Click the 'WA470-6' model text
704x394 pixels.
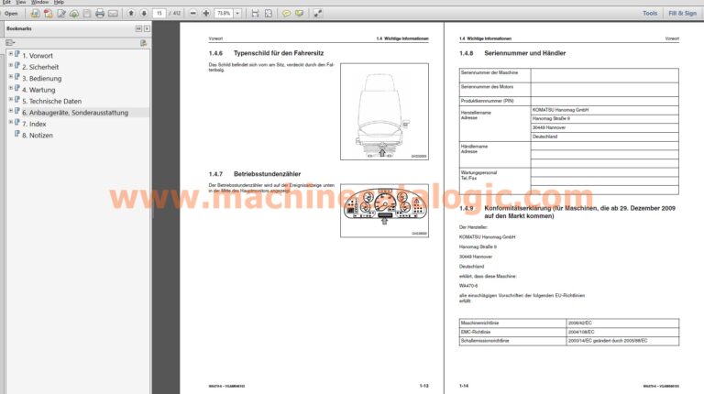[x=468, y=286]
